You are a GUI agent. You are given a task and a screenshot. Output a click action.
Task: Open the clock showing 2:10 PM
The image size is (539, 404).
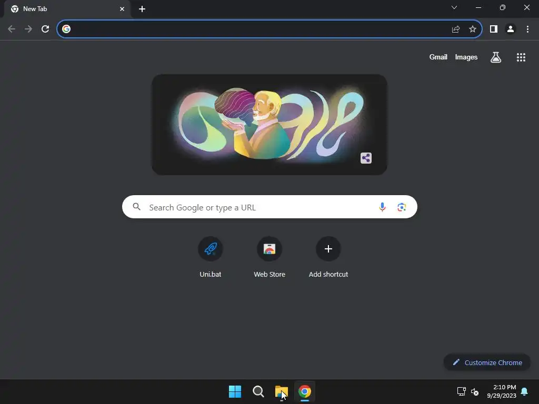tap(502, 391)
